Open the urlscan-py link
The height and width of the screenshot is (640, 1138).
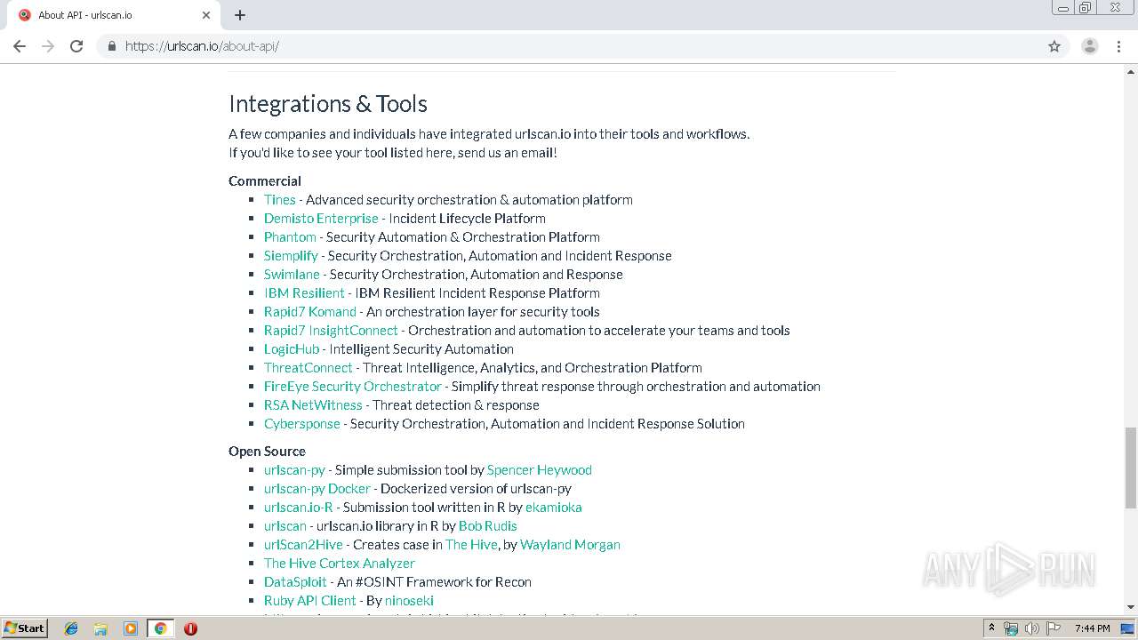pos(294,470)
